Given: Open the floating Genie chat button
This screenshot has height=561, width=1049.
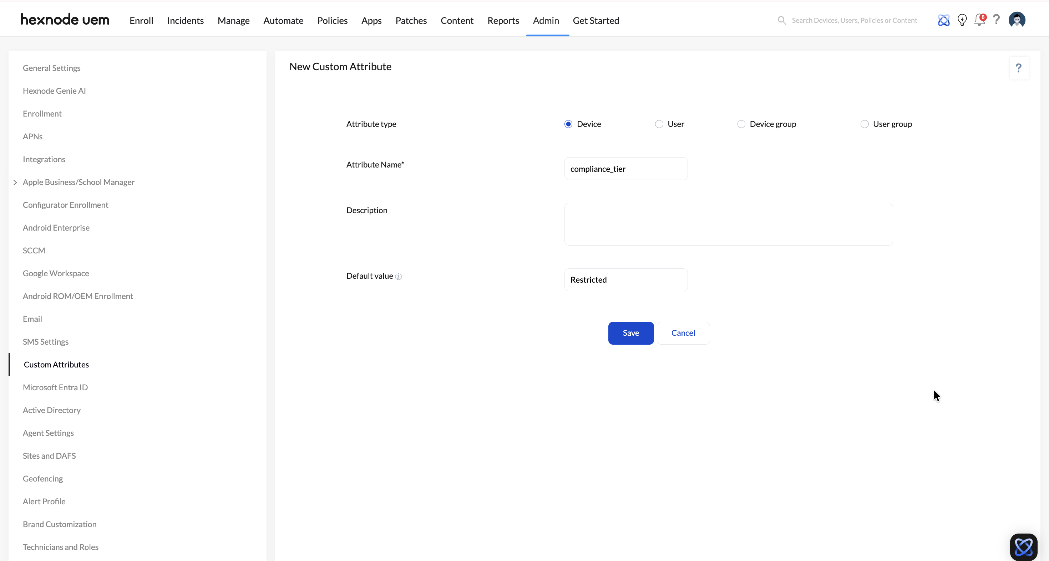Looking at the screenshot, I should click(1023, 547).
